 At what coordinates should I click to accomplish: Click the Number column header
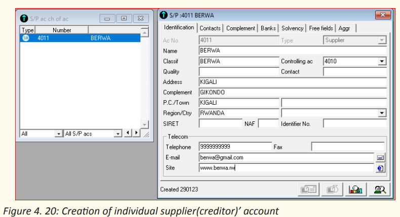[x=62, y=30]
